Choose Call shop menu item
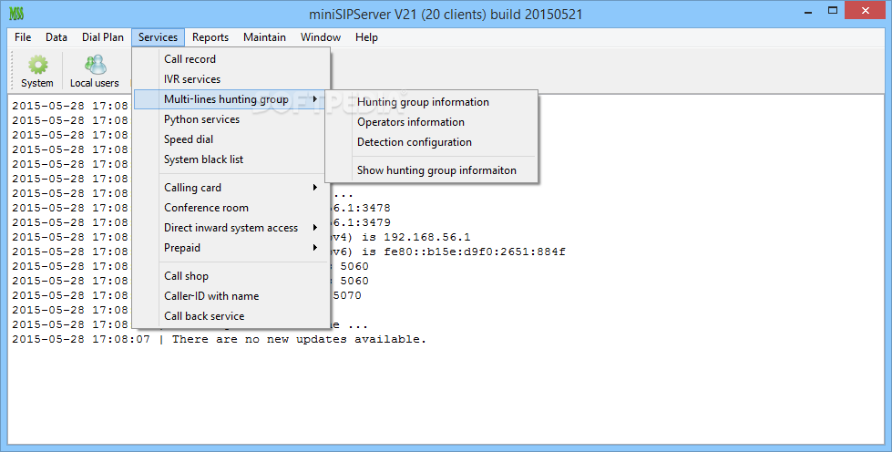 click(231, 276)
